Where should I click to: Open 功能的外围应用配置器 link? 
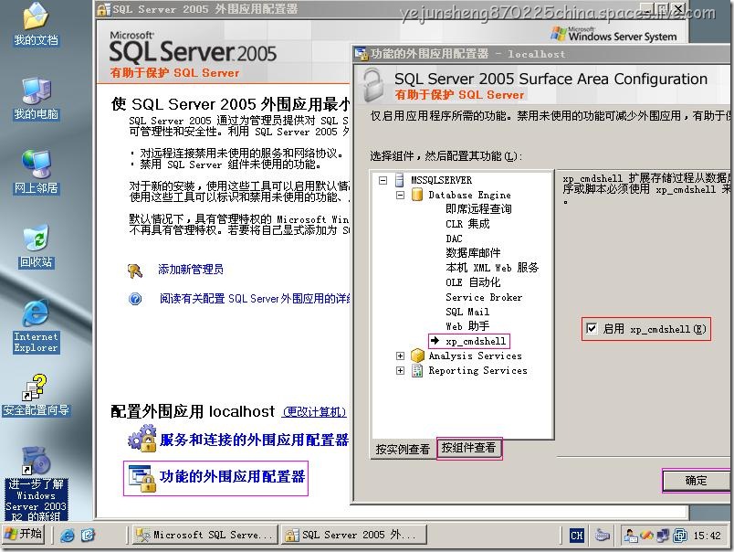pyautogui.click(x=232, y=476)
